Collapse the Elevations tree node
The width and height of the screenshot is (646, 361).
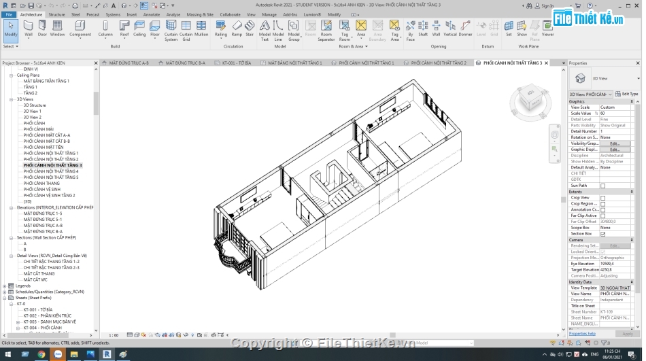tap(11, 208)
